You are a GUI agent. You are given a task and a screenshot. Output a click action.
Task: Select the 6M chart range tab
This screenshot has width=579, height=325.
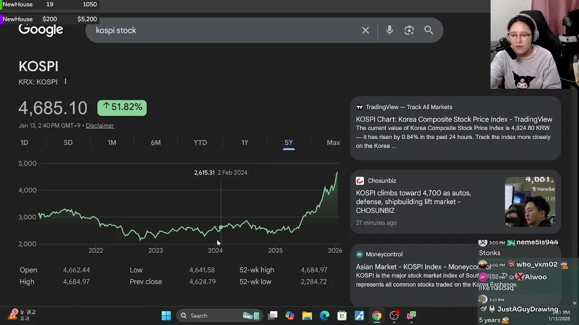pos(156,143)
